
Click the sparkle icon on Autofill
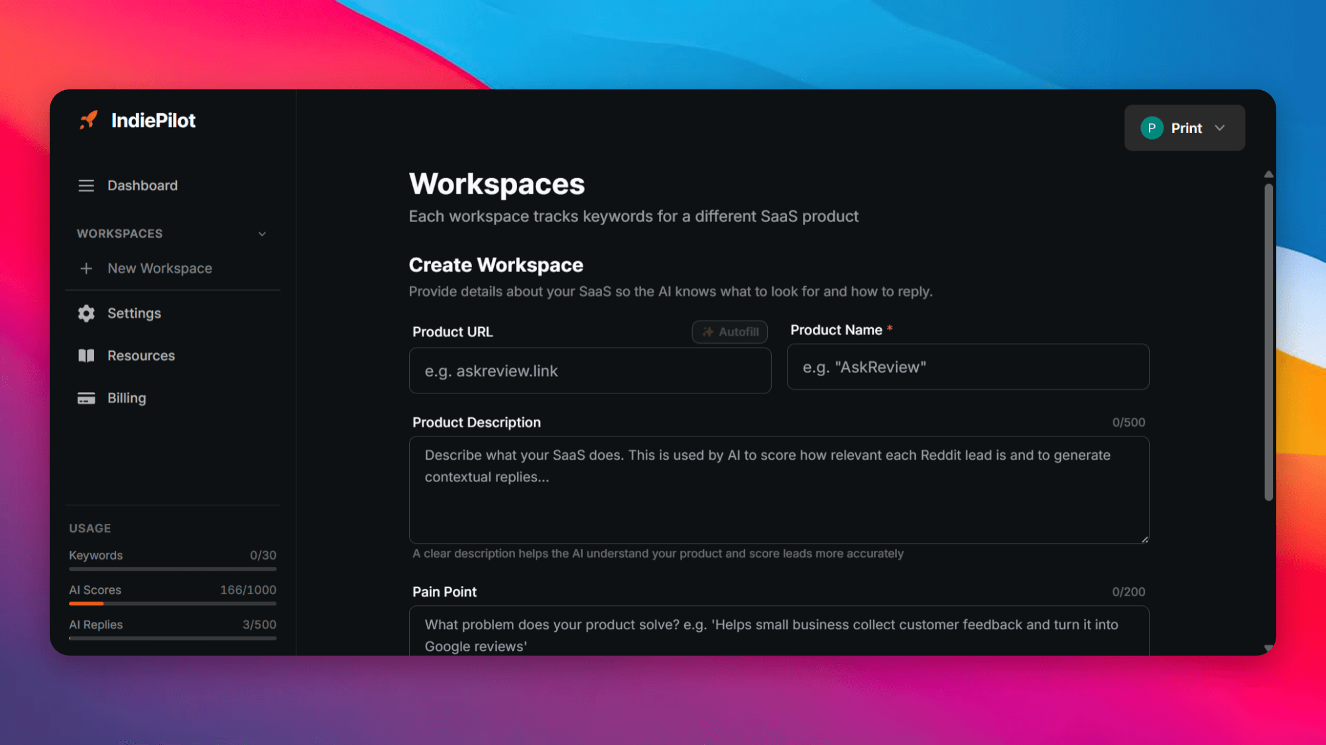(x=708, y=332)
